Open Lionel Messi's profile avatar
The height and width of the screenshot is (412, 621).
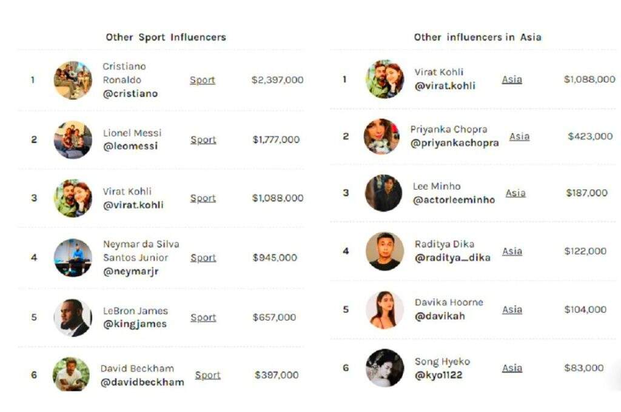[73, 139]
